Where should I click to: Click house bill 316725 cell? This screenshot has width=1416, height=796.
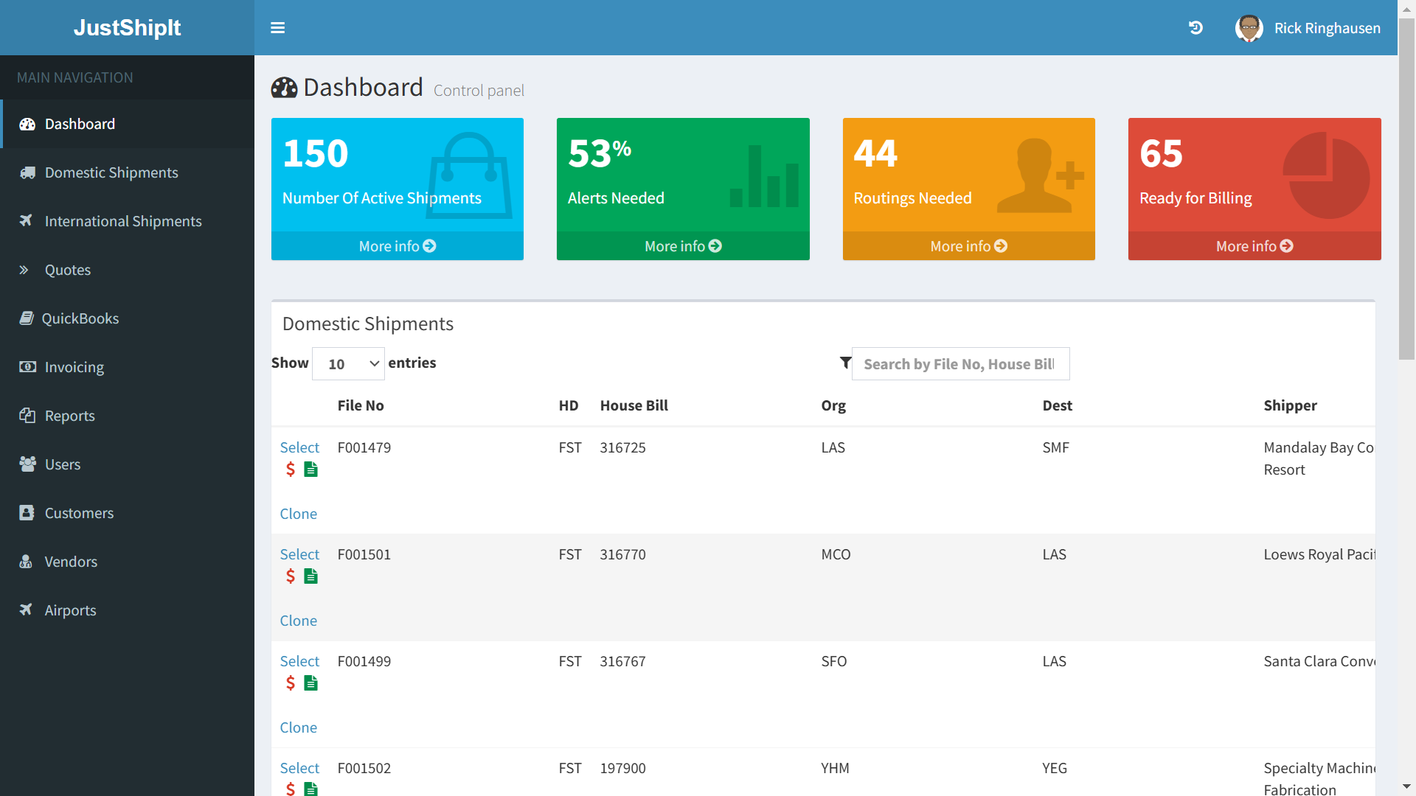point(623,447)
